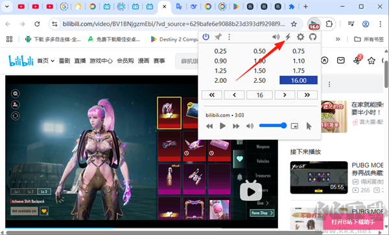This screenshot has height=235, width=389.
Task: Open the 所有书签 bookmarks folder
Action: coord(369,39)
